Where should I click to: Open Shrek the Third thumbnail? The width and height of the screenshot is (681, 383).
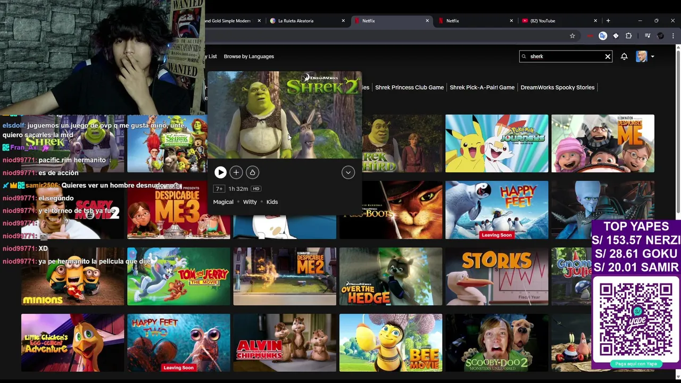coord(402,144)
